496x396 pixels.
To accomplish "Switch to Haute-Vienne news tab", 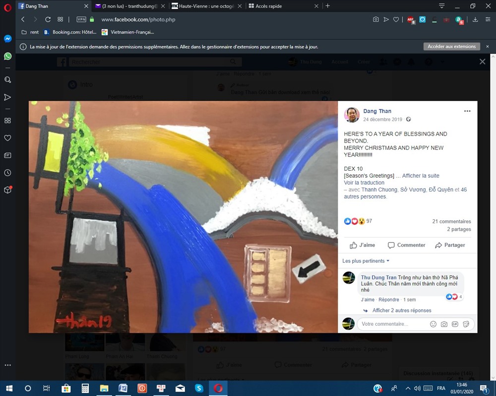I will pos(207,6).
